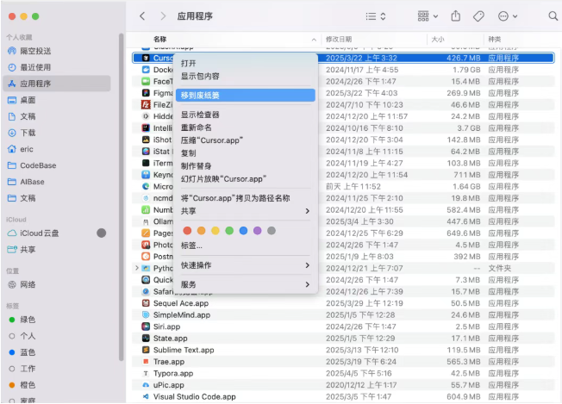Select the 工作 tag in sidebar
Image resolution: width=562 pixels, height=404 pixels.
57,369
